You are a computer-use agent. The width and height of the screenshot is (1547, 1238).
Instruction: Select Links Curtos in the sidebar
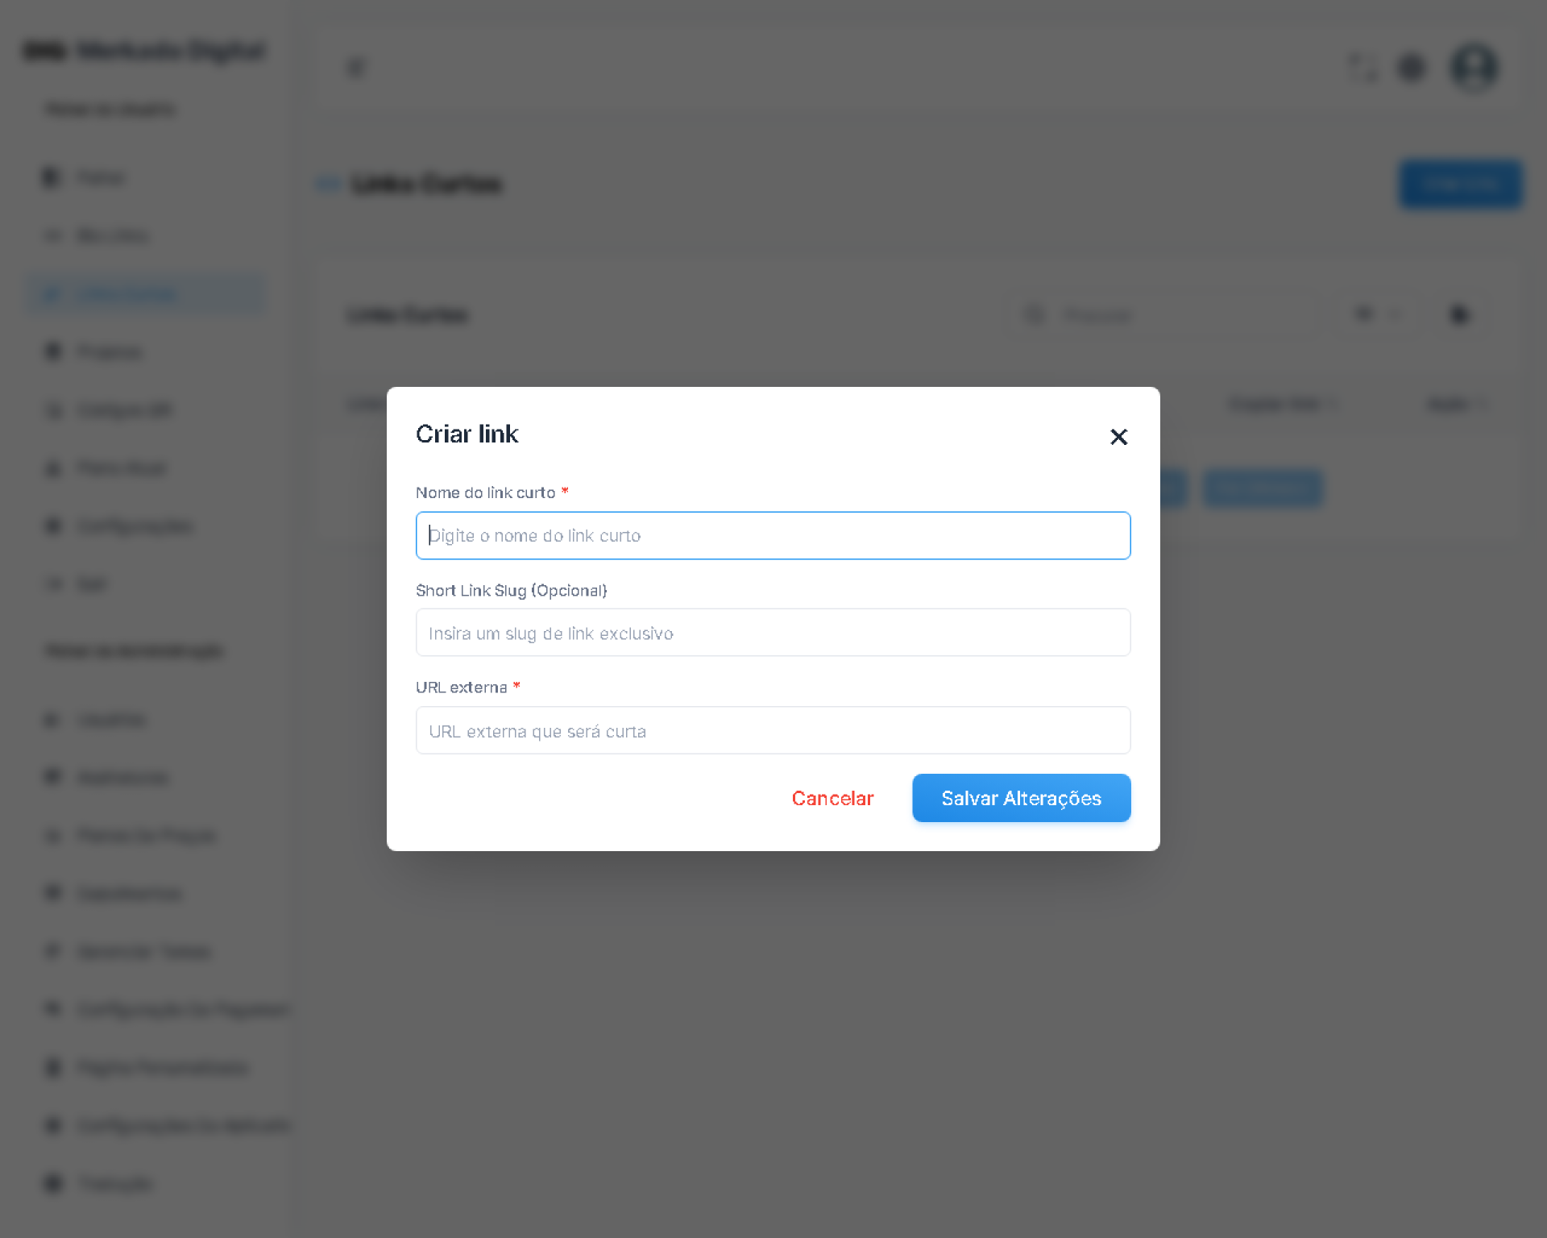tap(127, 294)
